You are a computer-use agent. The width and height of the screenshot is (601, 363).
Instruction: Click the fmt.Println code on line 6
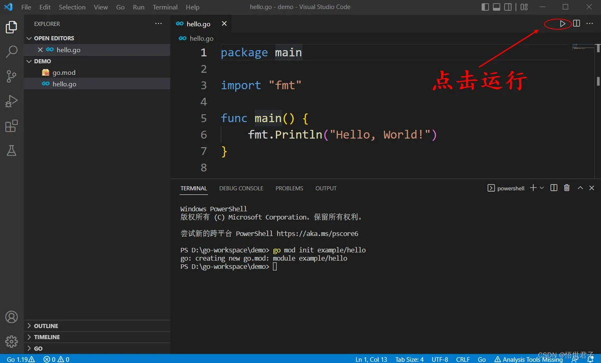click(x=343, y=135)
